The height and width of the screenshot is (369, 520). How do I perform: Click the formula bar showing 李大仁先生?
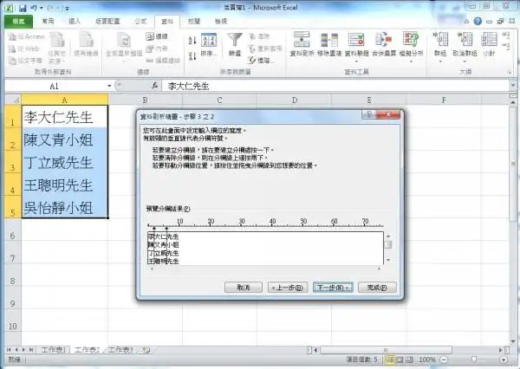(335, 87)
